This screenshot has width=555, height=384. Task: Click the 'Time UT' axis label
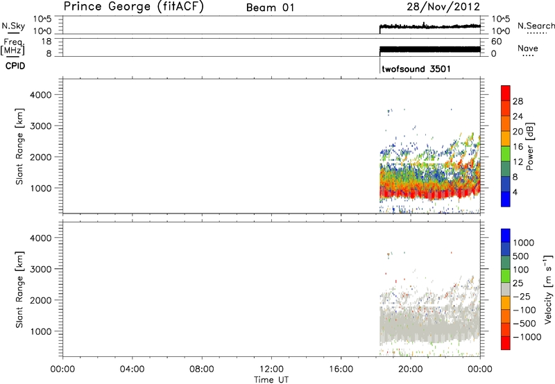(271, 380)
